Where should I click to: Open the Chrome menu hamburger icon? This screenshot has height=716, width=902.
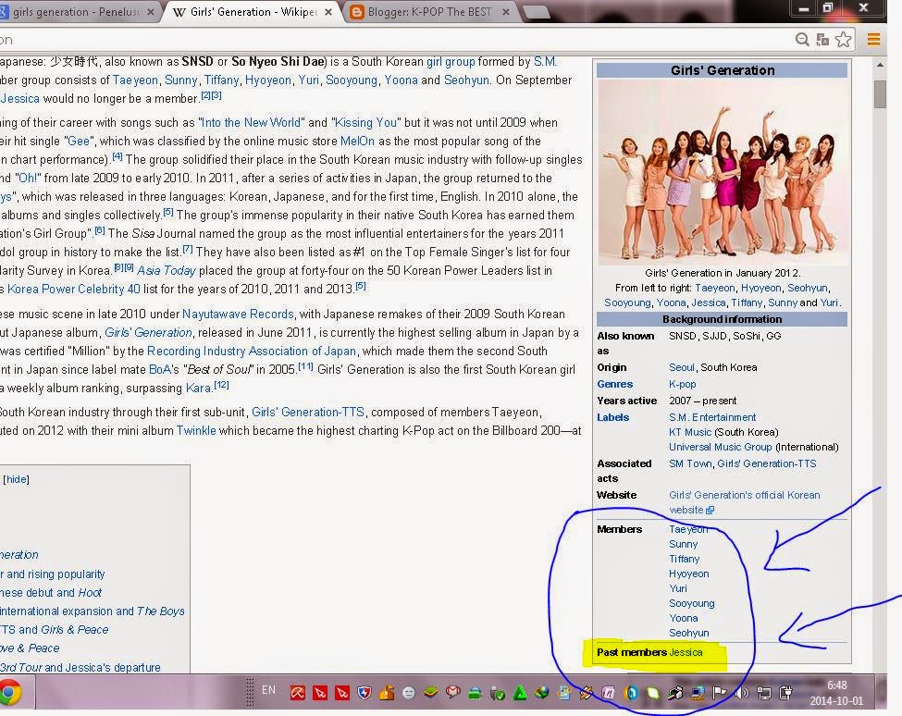point(873,39)
